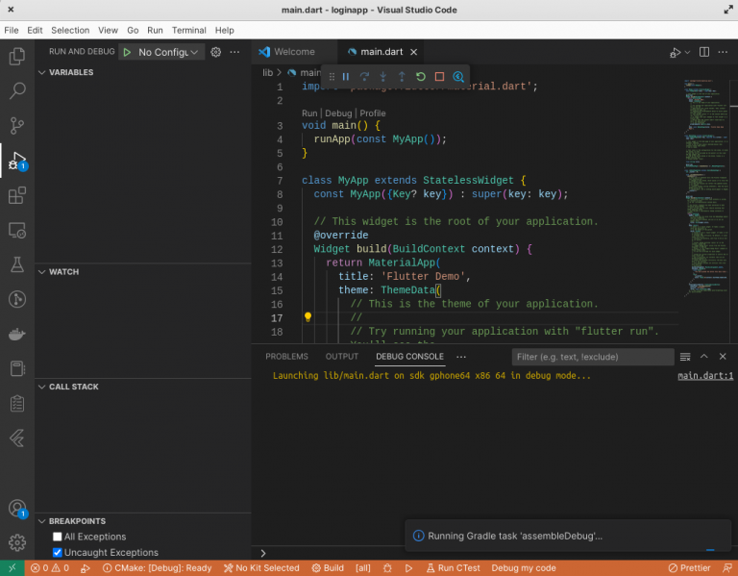Screen dimensions: 738x576
Task: Stop the debugging session
Action: [439, 77]
